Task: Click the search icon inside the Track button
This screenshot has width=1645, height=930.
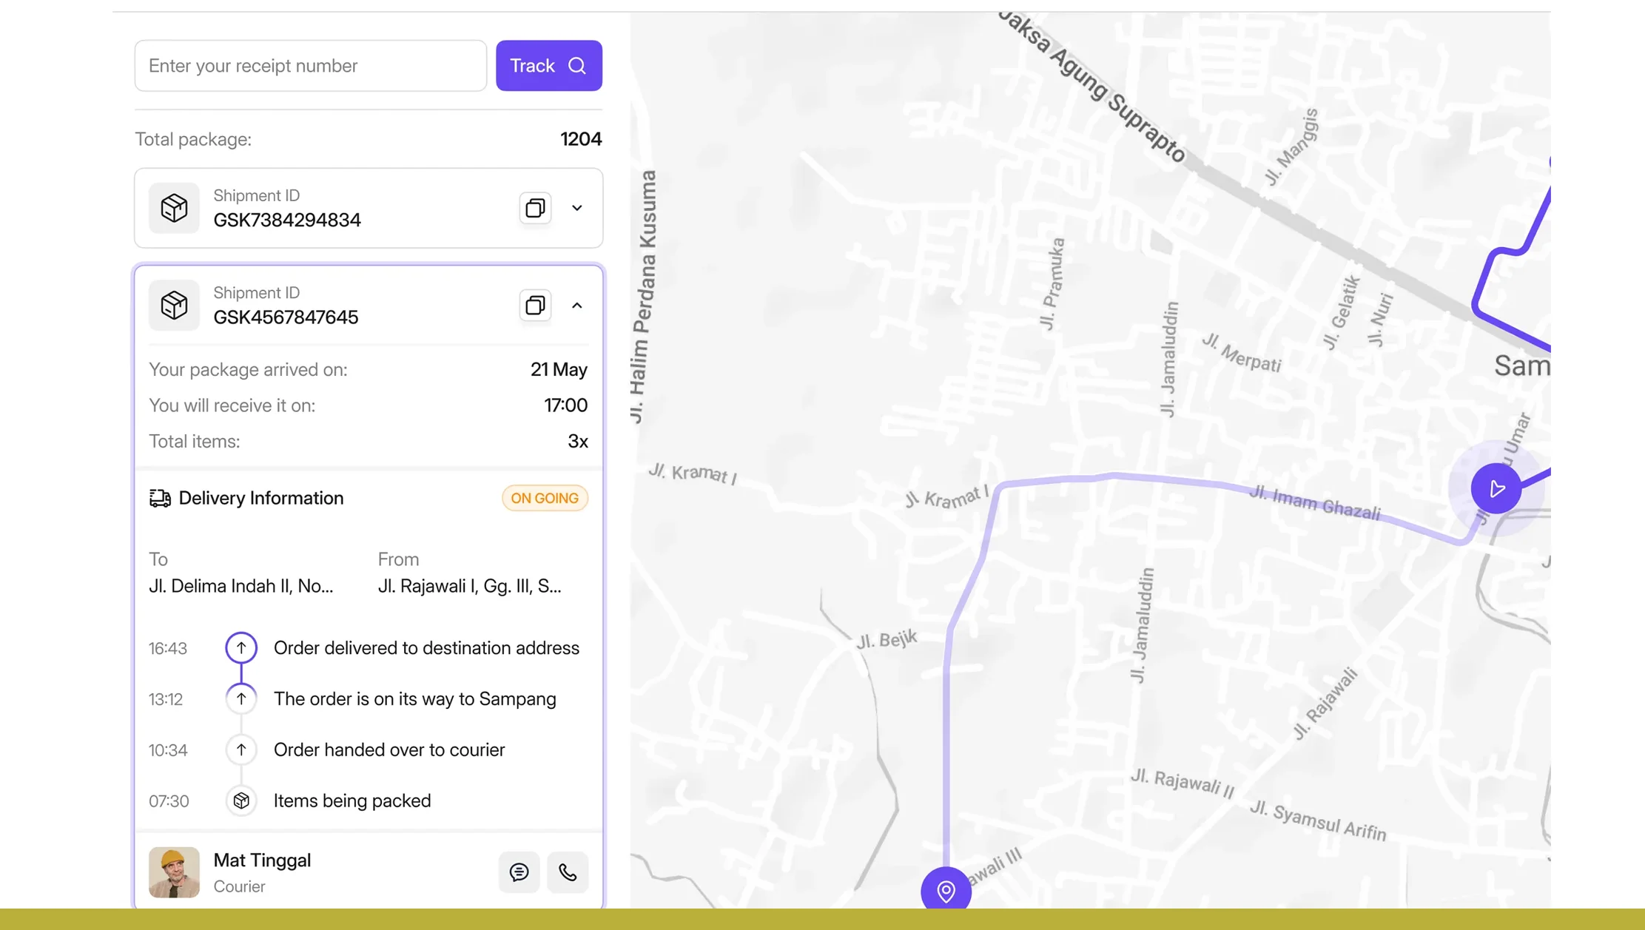Action: [576, 65]
